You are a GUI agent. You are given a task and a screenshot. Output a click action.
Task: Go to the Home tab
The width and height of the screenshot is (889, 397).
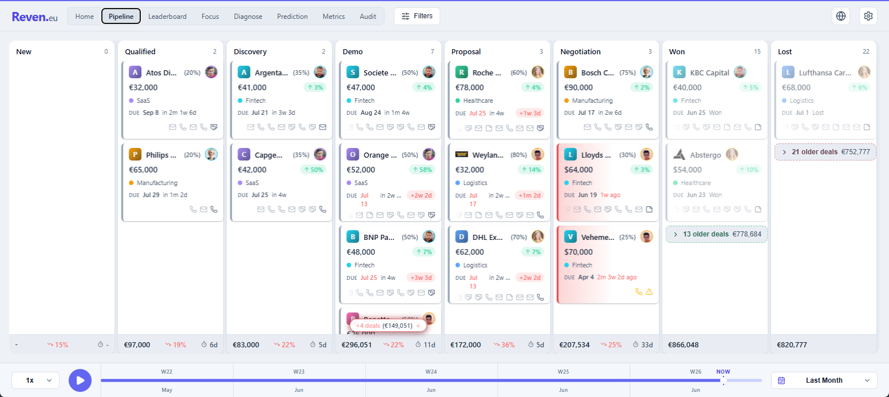[84, 16]
